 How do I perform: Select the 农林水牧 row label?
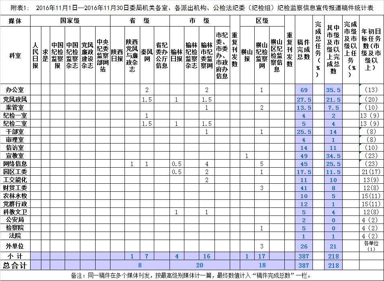click(x=15, y=196)
